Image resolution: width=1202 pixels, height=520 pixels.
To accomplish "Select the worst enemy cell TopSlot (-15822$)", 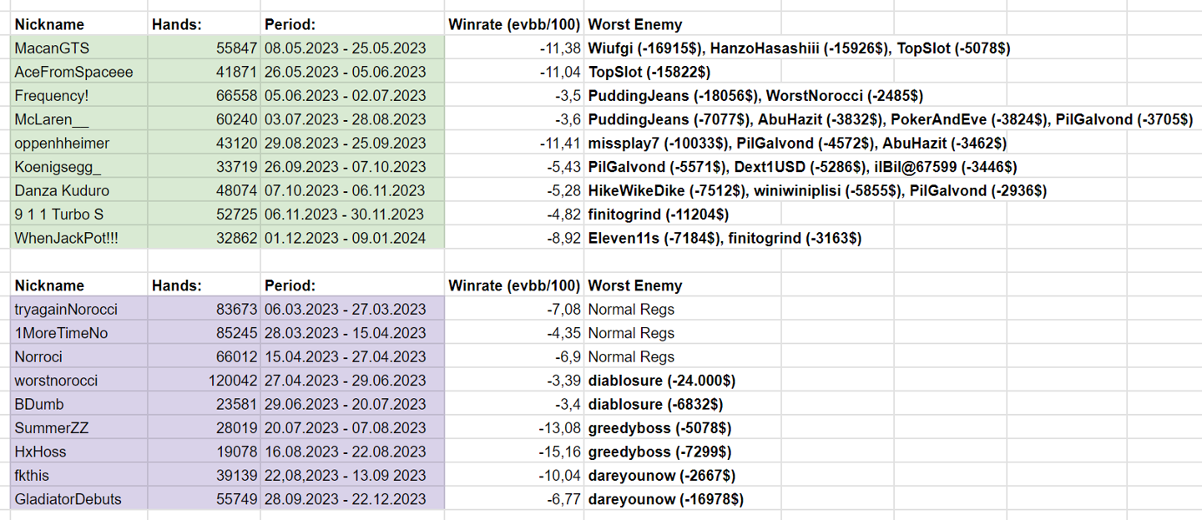I will click(x=649, y=72).
